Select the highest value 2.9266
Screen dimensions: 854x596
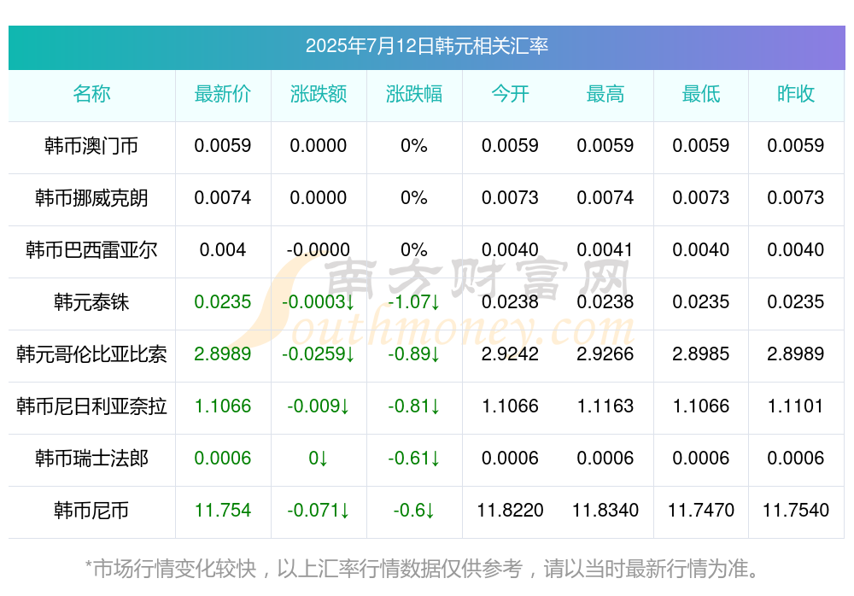(x=605, y=354)
